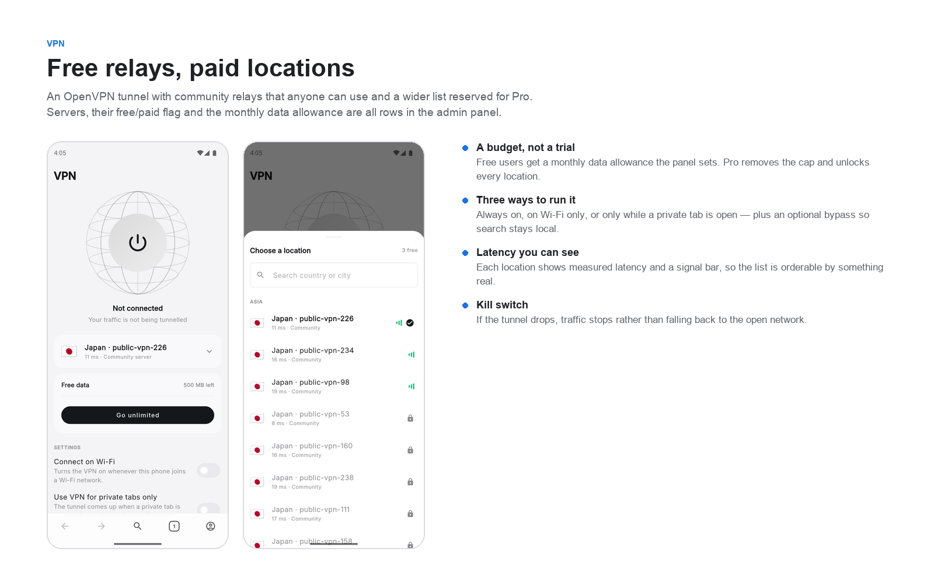This screenshot has height=583, width=934.
Task: Select Japan public-vpn-234 location
Action: click(334, 354)
